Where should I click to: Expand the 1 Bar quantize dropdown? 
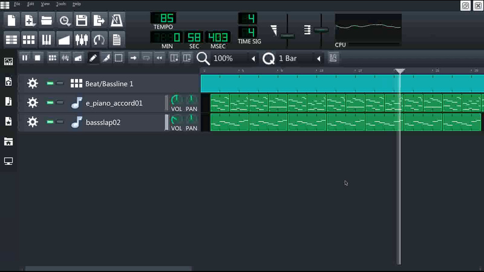pos(319,58)
